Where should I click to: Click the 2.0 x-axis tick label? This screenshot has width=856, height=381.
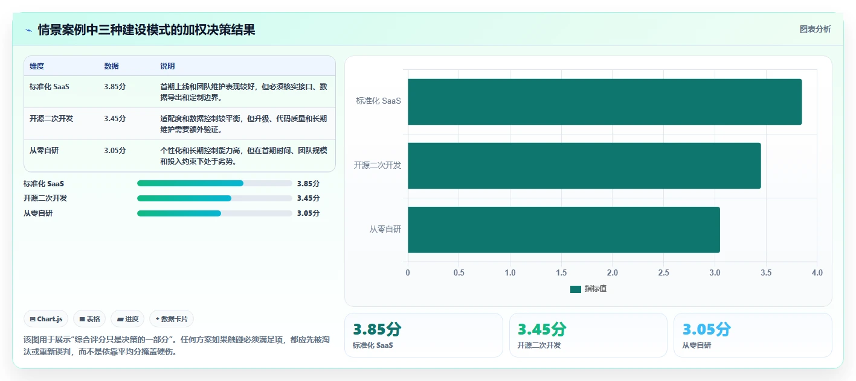coord(613,272)
